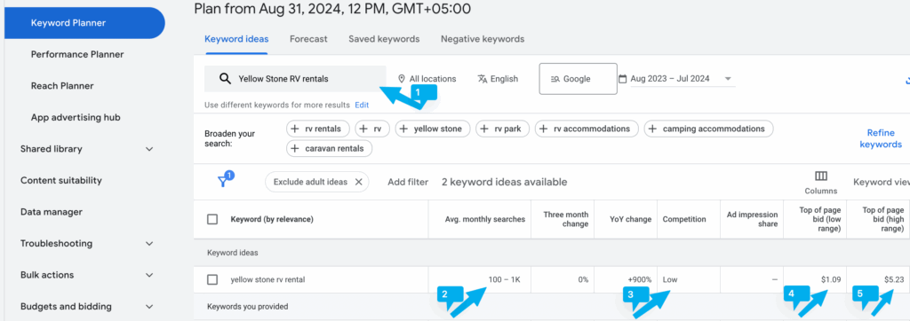
Task: Select Keyword Planner in the sidebar
Action: [84, 23]
